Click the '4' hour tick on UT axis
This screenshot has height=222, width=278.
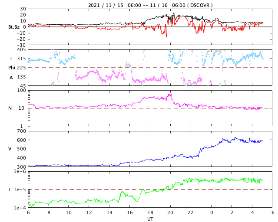[x=252, y=212]
